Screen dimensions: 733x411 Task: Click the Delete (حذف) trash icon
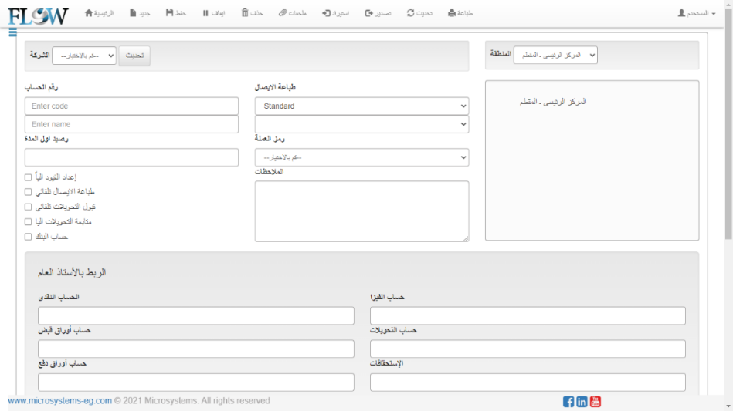245,14
